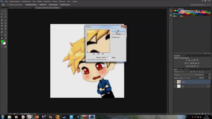Toggle lock position icon
Viewport: 212px width, 119px height.
(186, 78)
